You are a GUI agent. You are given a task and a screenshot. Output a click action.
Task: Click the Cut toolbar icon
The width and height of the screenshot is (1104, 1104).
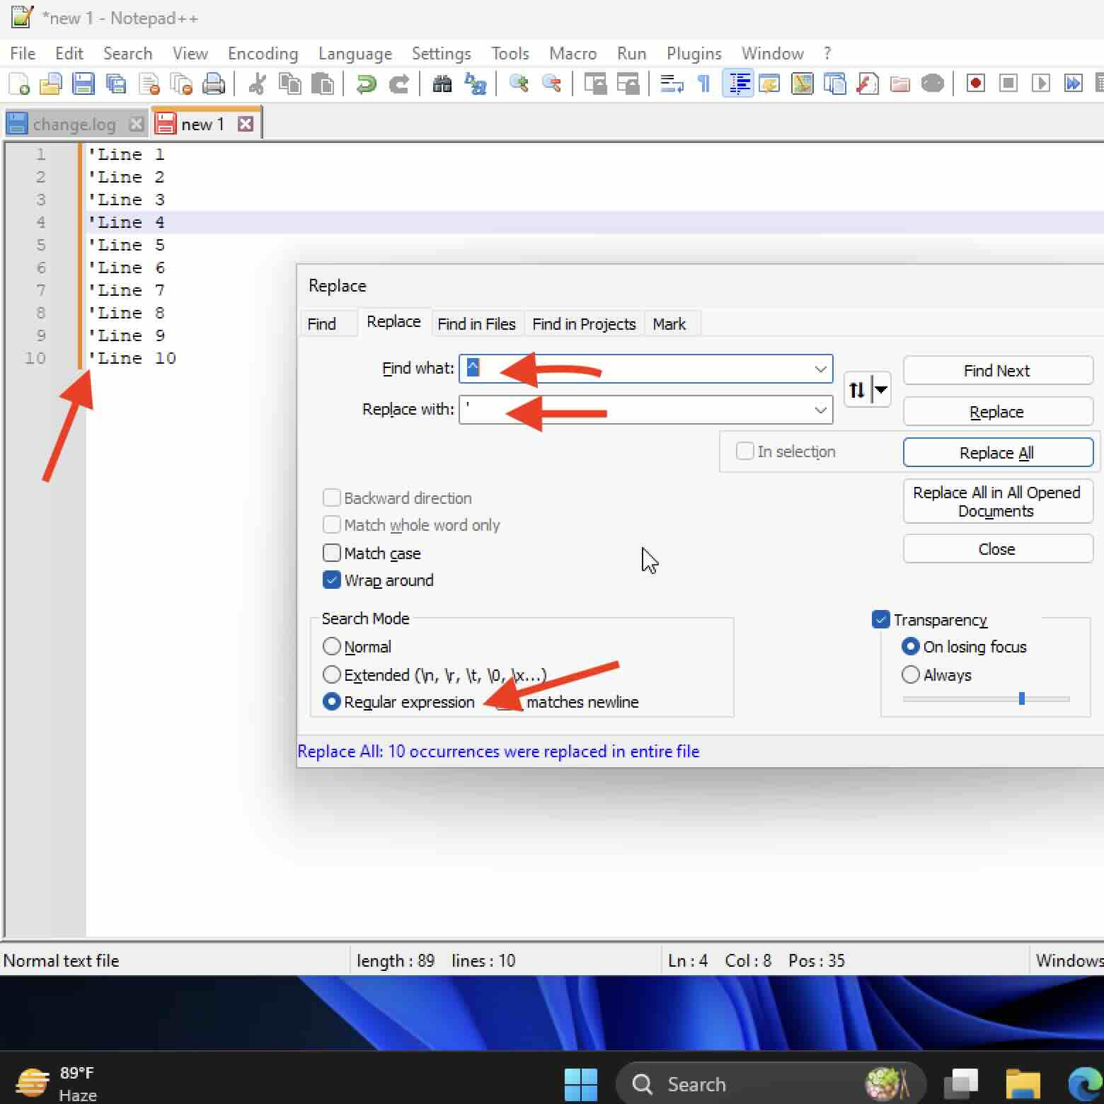[x=256, y=84]
